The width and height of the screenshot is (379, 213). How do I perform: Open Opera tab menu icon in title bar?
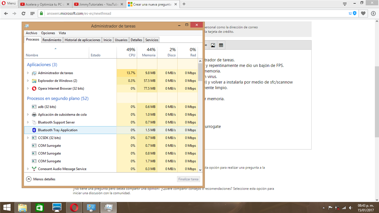pyautogui.click(x=345, y=4)
